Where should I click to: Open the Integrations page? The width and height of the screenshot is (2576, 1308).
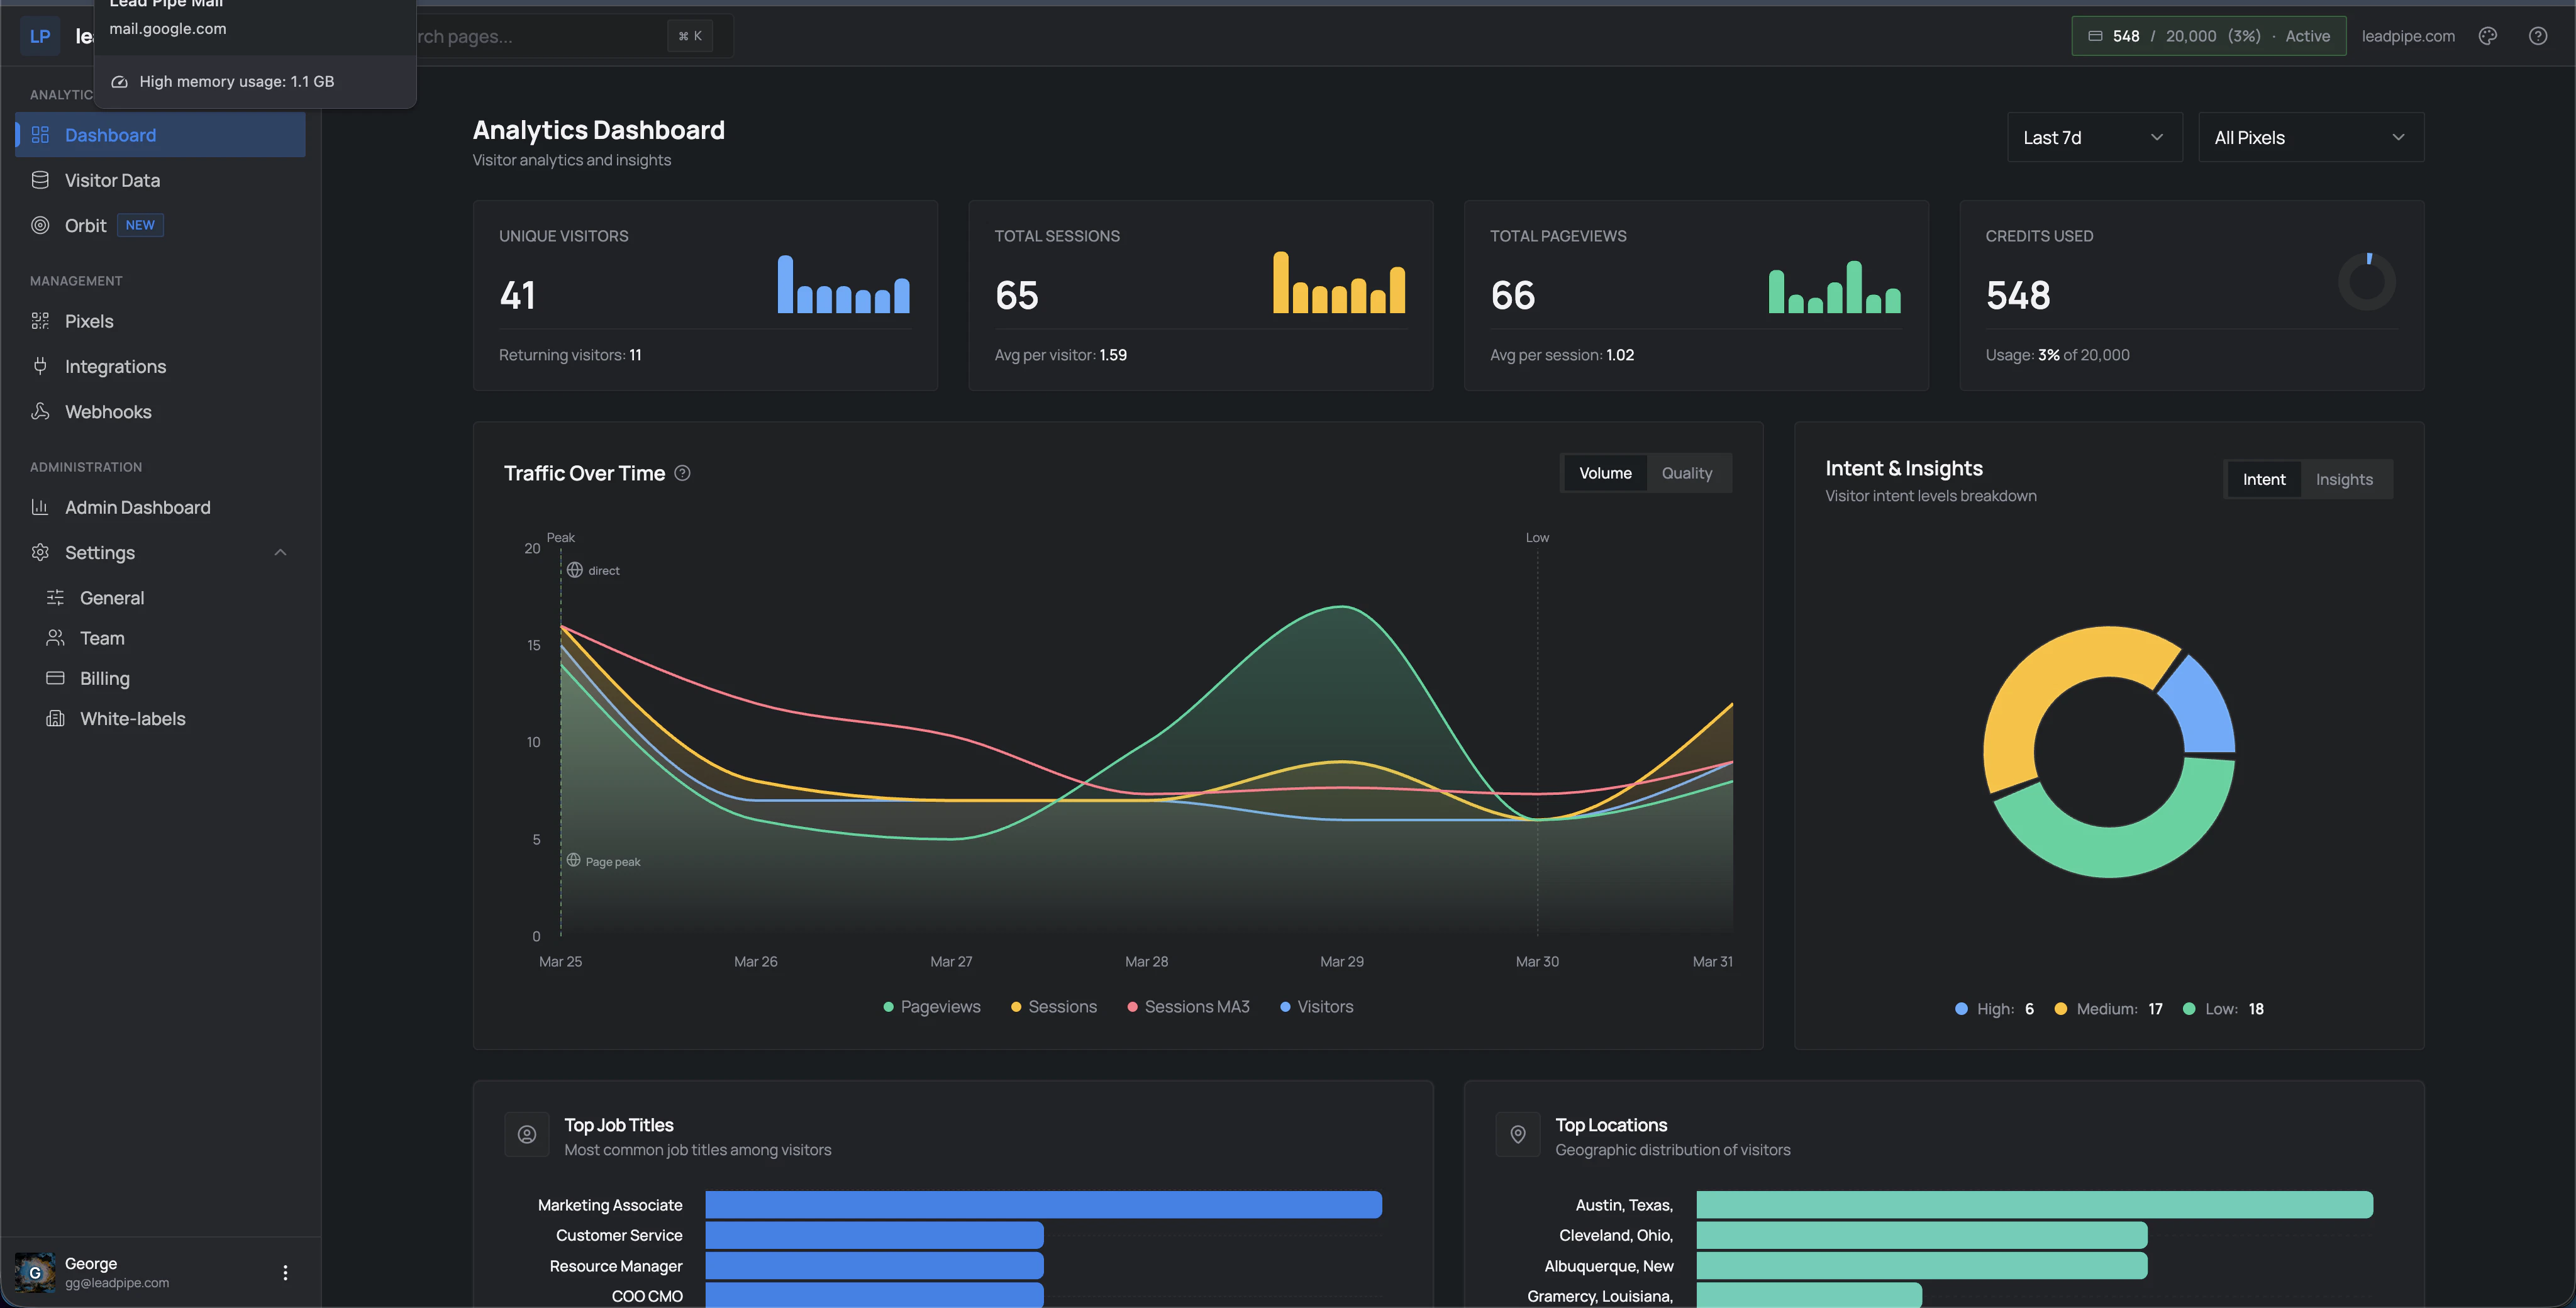(115, 366)
